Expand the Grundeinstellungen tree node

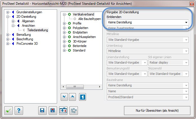coord(8,12)
